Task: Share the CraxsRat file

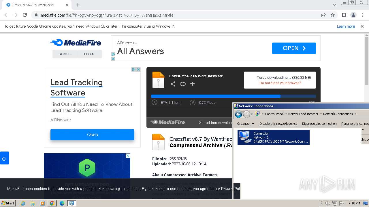Action: click(x=173, y=84)
